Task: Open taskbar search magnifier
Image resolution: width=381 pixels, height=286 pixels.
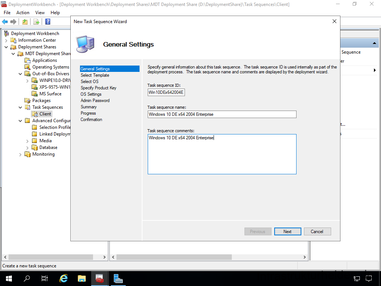Action: (x=27, y=279)
